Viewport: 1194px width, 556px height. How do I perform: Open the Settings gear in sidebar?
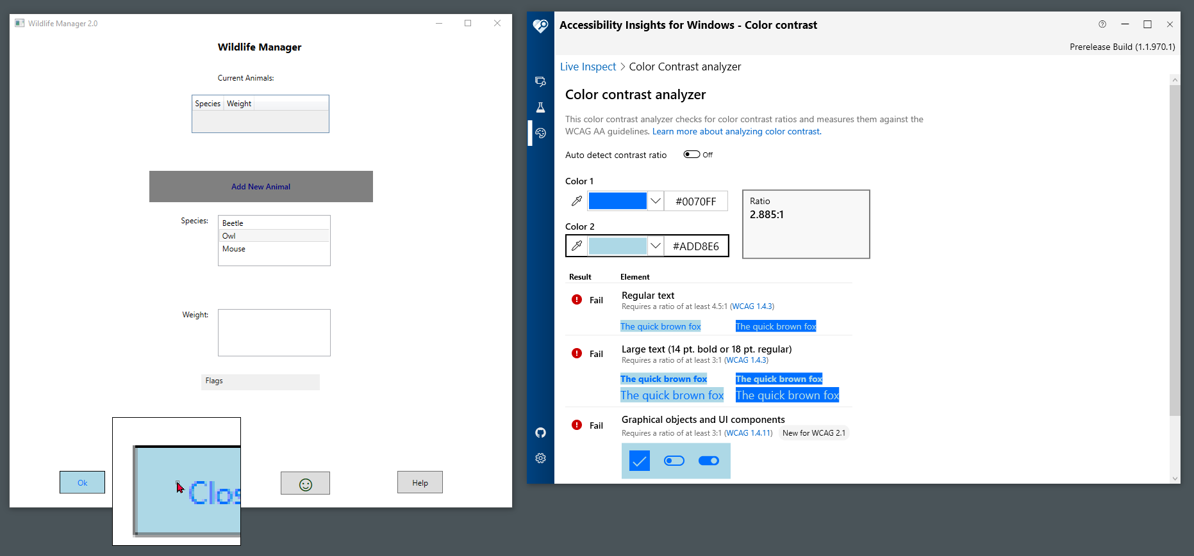coord(540,458)
